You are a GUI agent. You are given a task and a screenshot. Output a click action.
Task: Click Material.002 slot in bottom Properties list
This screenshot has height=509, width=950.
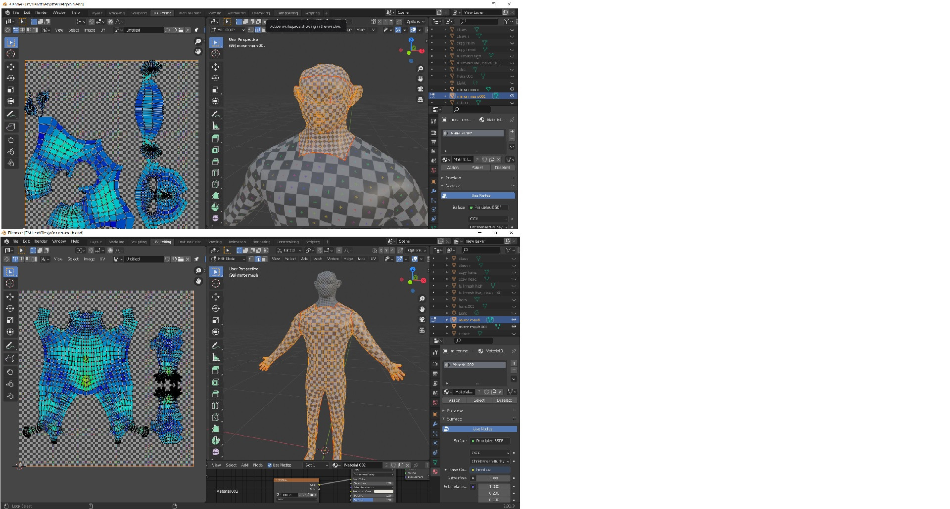(x=475, y=365)
